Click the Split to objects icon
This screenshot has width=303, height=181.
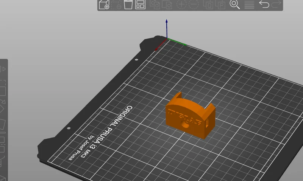click(x=208, y=5)
